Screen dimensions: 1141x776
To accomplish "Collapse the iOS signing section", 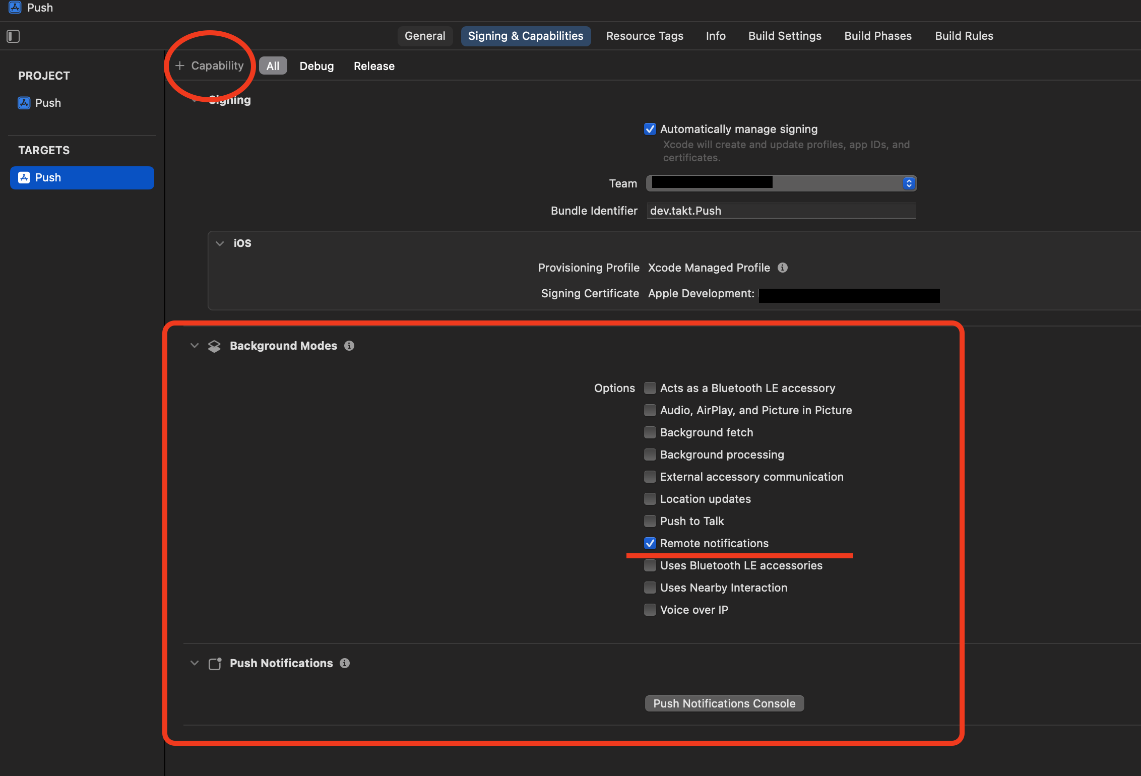I will pyautogui.click(x=220, y=243).
